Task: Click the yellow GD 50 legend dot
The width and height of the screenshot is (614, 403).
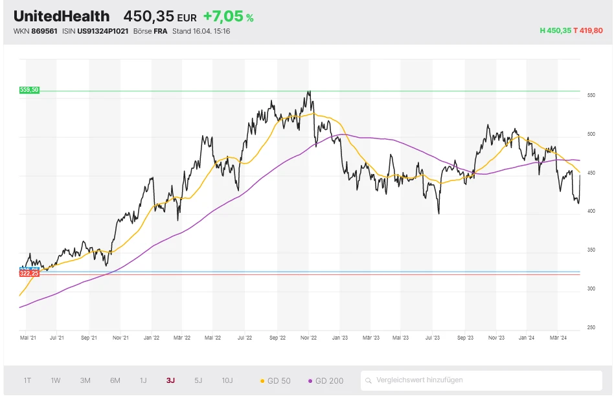Action: click(x=262, y=380)
